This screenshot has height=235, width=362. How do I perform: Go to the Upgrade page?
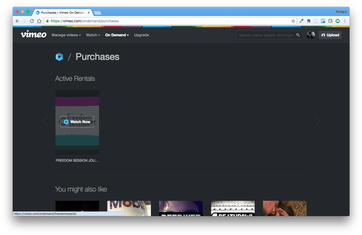[x=141, y=35]
